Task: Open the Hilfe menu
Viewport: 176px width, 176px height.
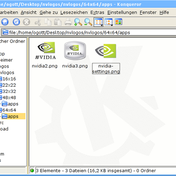Action: (x=164, y=12)
